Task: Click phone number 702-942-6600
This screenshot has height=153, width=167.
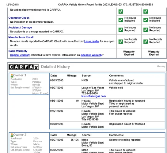Action: [89, 93]
